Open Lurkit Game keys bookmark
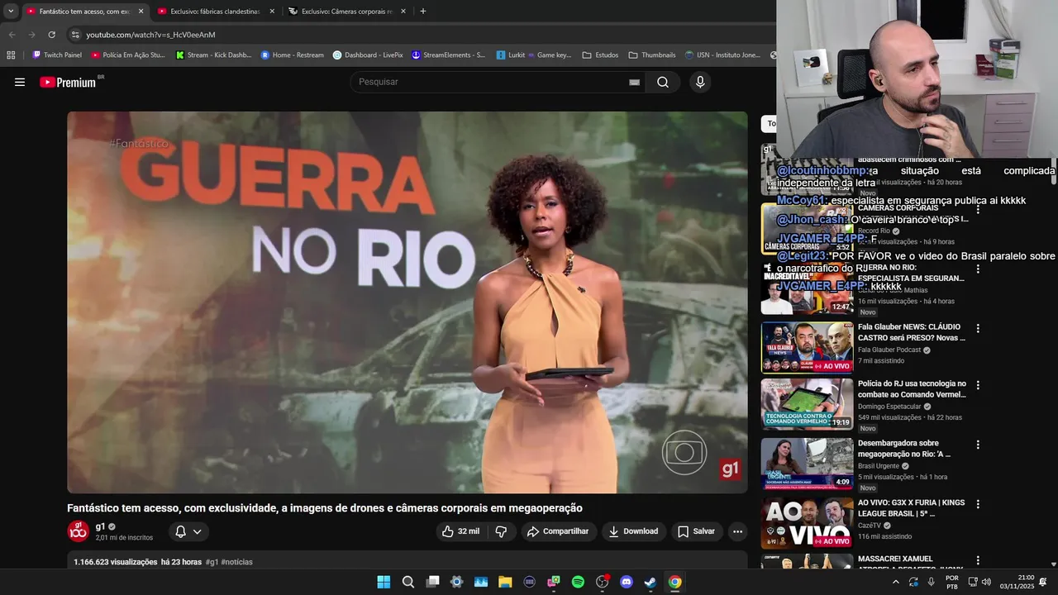This screenshot has height=595, width=1058. (x=534, y=55)
